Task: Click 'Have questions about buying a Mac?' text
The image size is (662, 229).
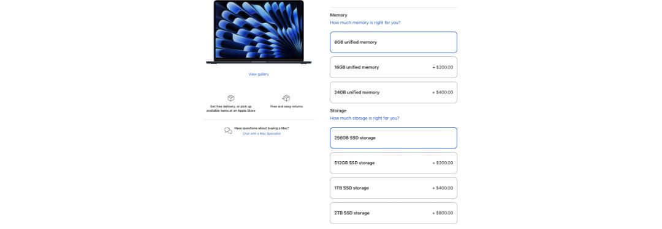Action: pos(262,128)
